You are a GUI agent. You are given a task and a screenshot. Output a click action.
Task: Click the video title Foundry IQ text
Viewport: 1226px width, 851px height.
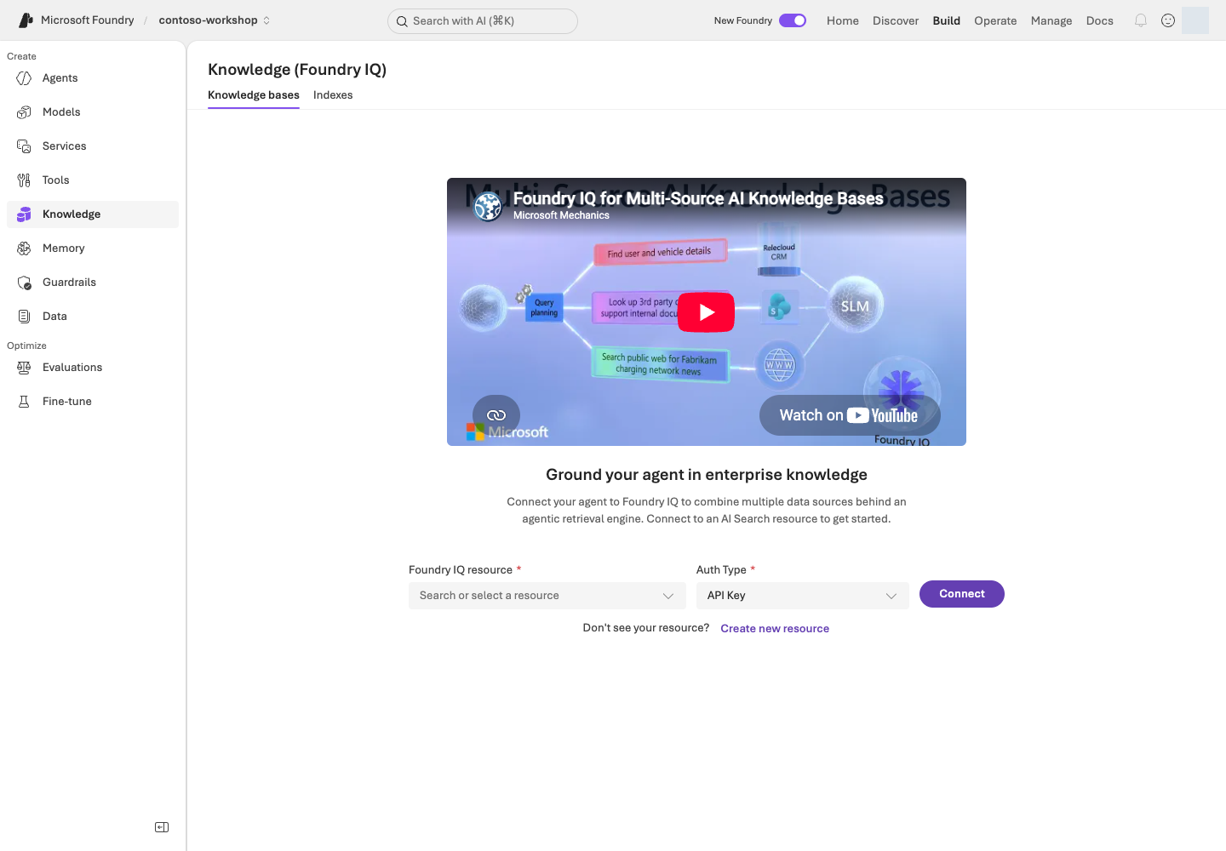pyautogui.click(x=698, y=198)
